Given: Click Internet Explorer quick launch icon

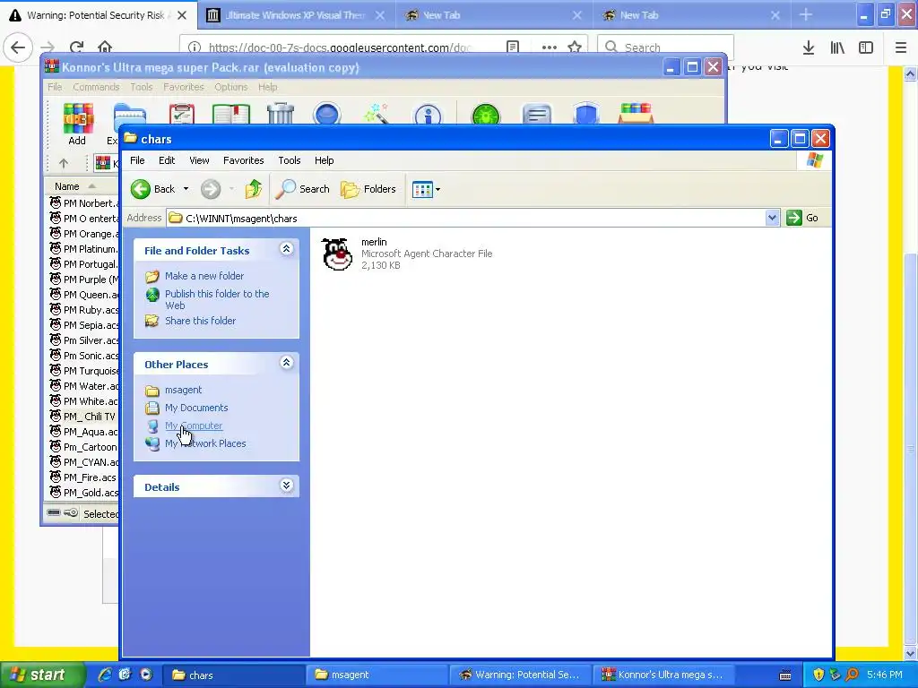Looking at the screenshot, I should tap(105, 675).
